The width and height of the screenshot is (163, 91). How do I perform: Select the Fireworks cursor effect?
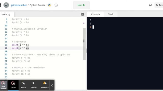pyautogui.click(x=45, y=85)
